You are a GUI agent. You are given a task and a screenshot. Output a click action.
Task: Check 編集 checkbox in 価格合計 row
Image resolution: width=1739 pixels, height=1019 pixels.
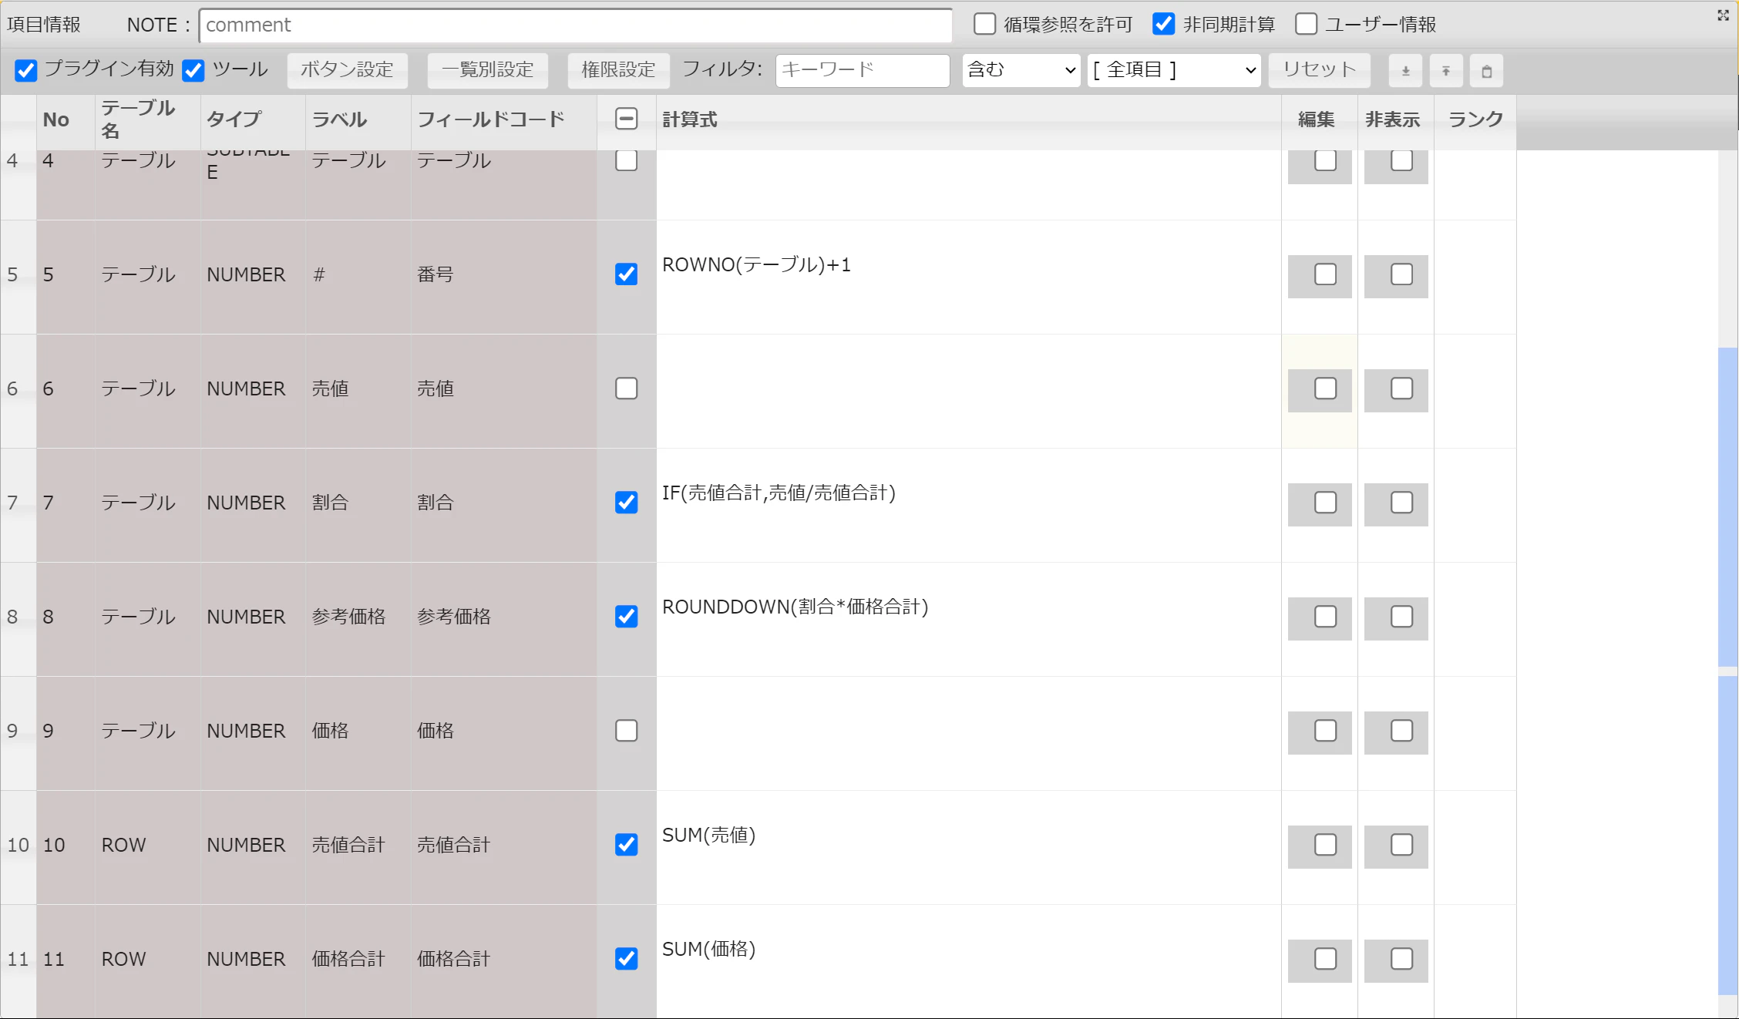click(1325, 959)
